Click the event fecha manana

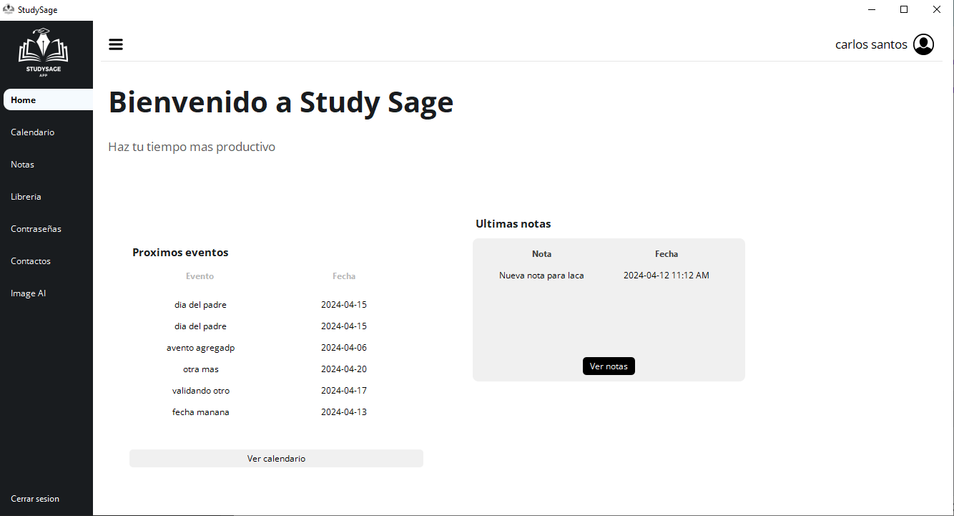pyautogui.click(x=200, y=412)
